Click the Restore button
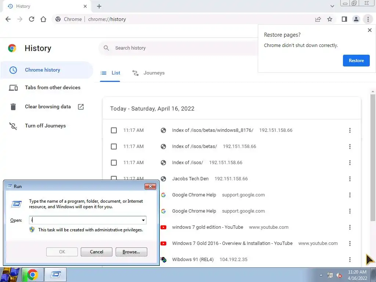The height and width of the screenshot is (282, 376). [356, 61]
